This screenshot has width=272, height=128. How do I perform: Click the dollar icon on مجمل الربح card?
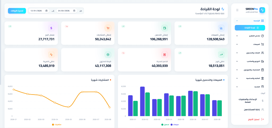(51, 28)
